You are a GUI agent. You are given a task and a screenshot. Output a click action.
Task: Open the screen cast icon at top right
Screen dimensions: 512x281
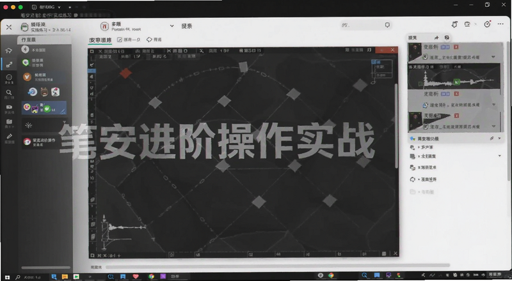[467, 24]
